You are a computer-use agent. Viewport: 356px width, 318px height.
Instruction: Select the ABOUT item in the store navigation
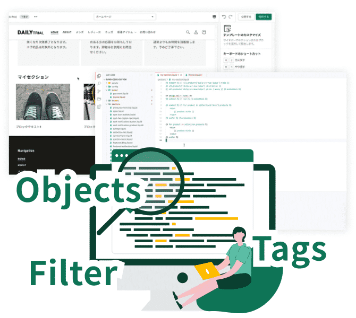click(67, 32)
